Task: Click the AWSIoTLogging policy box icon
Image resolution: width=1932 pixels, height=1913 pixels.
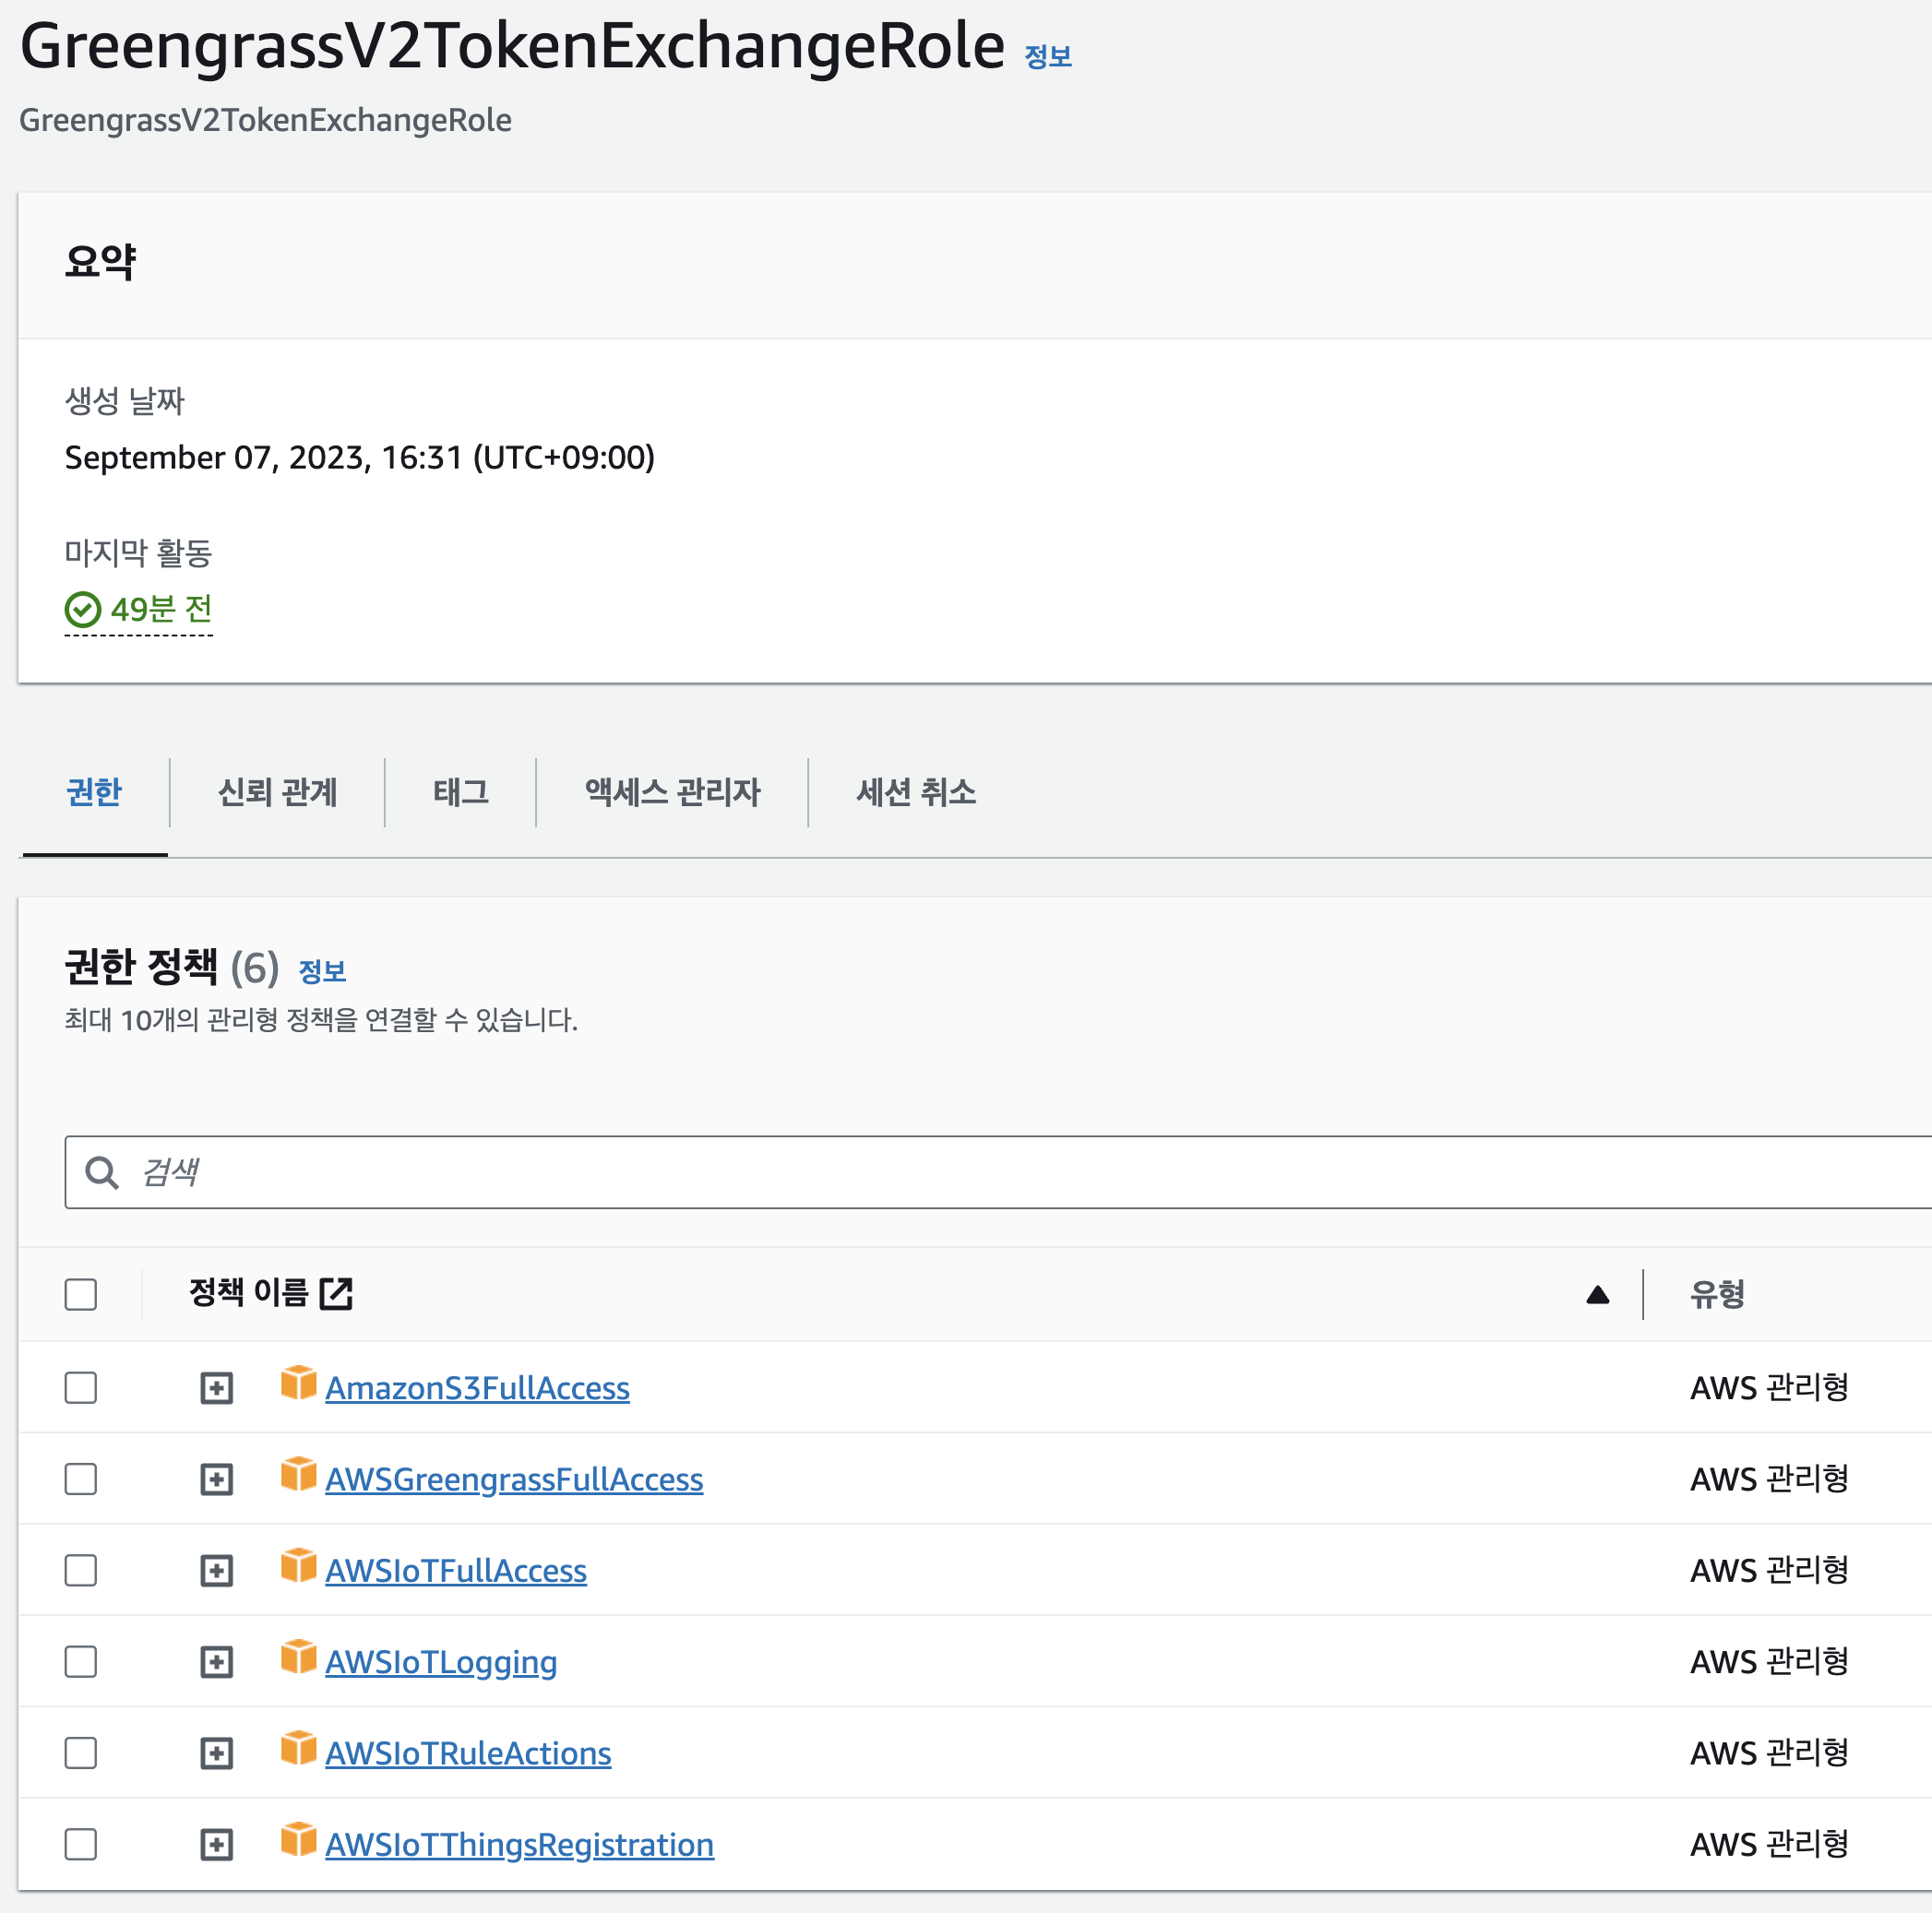Action: point(298,1658)
